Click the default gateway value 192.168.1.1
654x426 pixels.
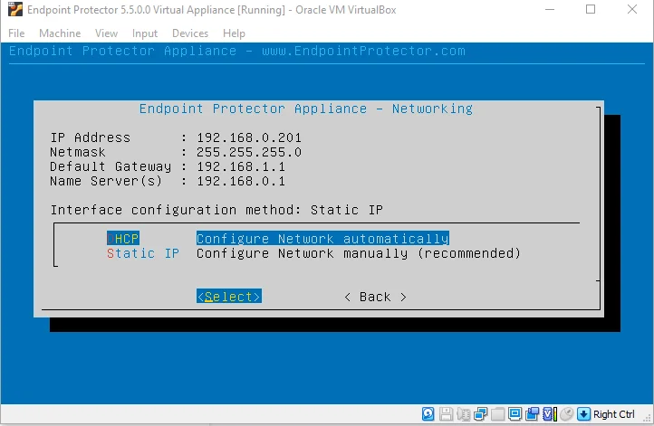pos(241,166)
